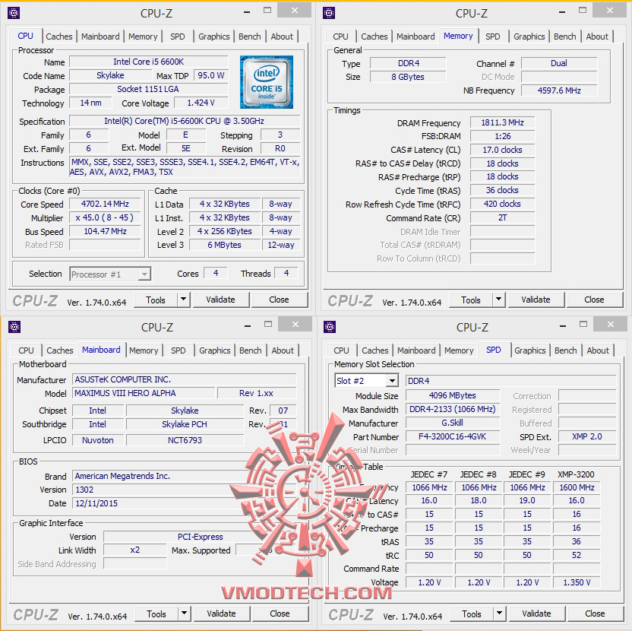Click the tRFC 420 clocks value
632x631 pixels.
coord(502,205)
